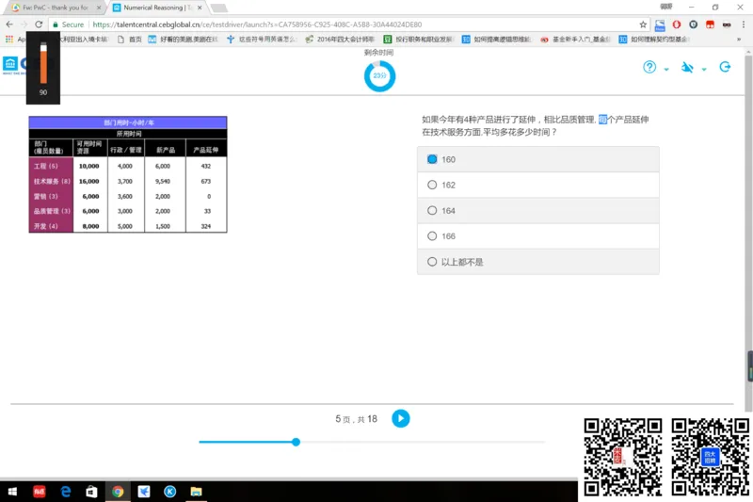This screenshot has height=502, width=753.
Task: Select answer option 160
Action: [x=537, y=159]
